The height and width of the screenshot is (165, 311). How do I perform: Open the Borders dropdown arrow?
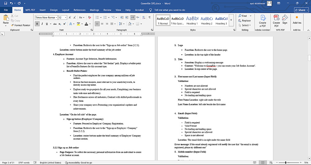(141, 24)
